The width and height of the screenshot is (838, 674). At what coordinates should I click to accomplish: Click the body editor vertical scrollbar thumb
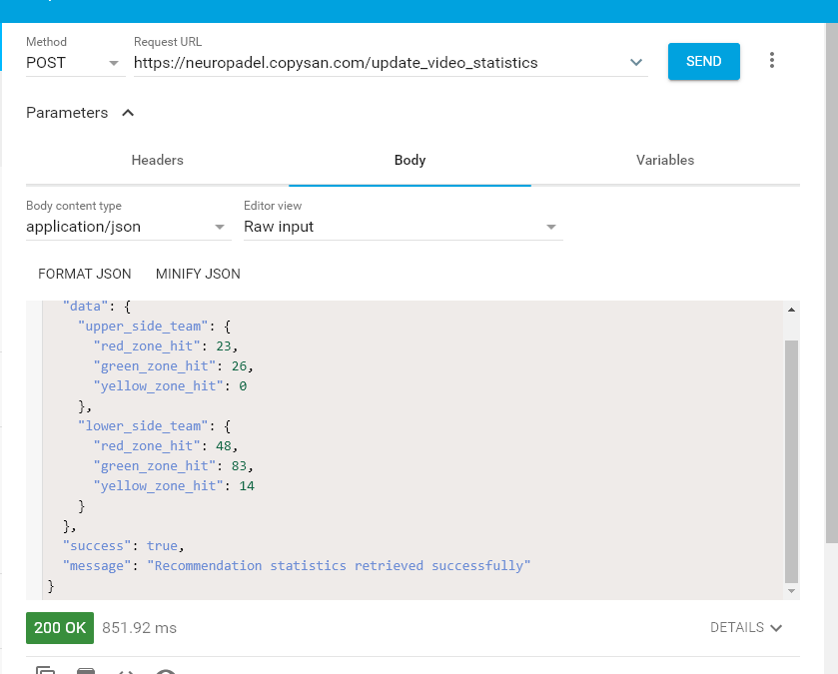(x=791, y=459)
